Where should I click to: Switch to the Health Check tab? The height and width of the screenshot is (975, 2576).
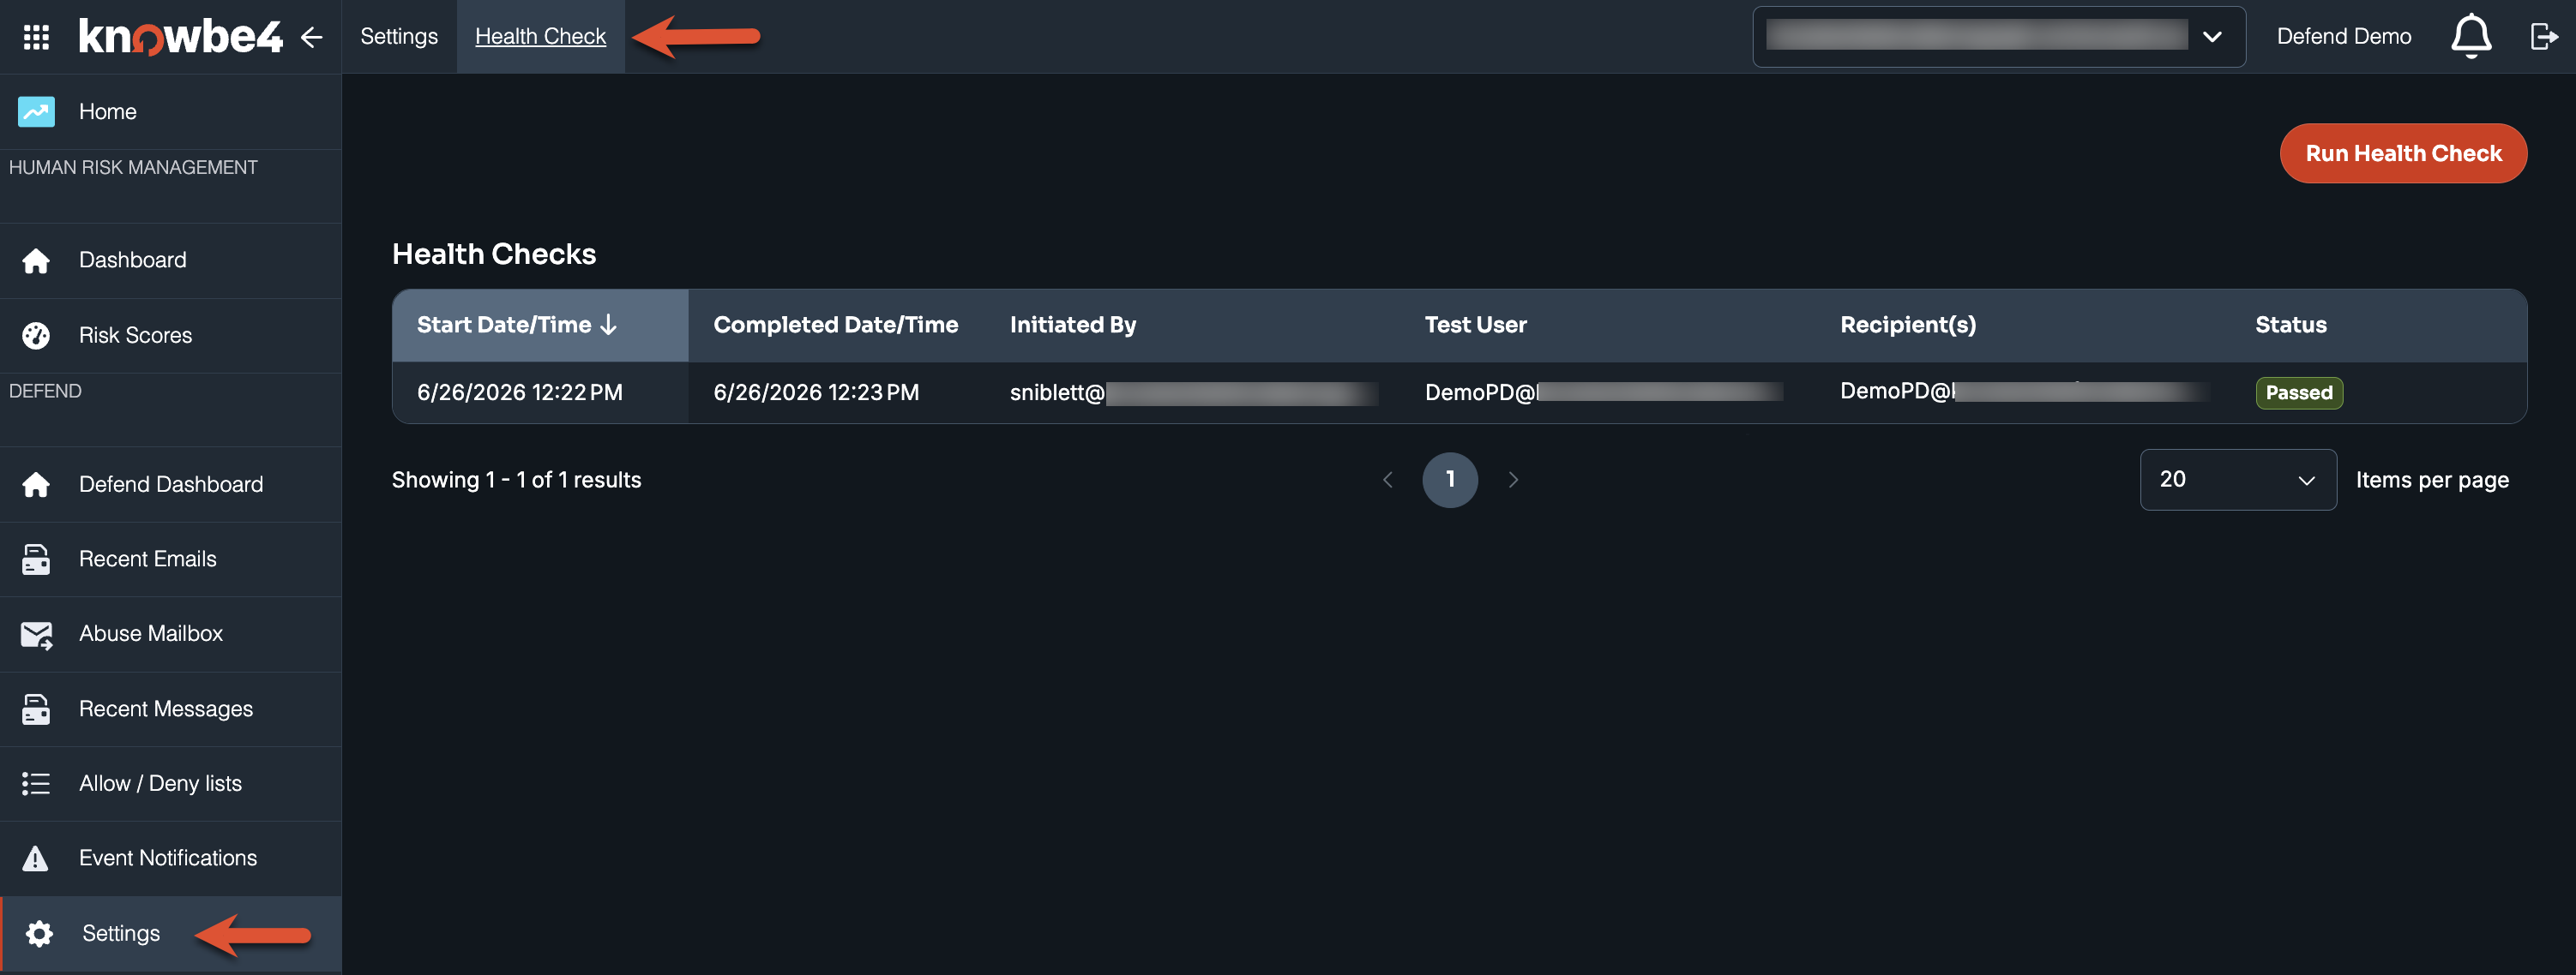(540, 37)
